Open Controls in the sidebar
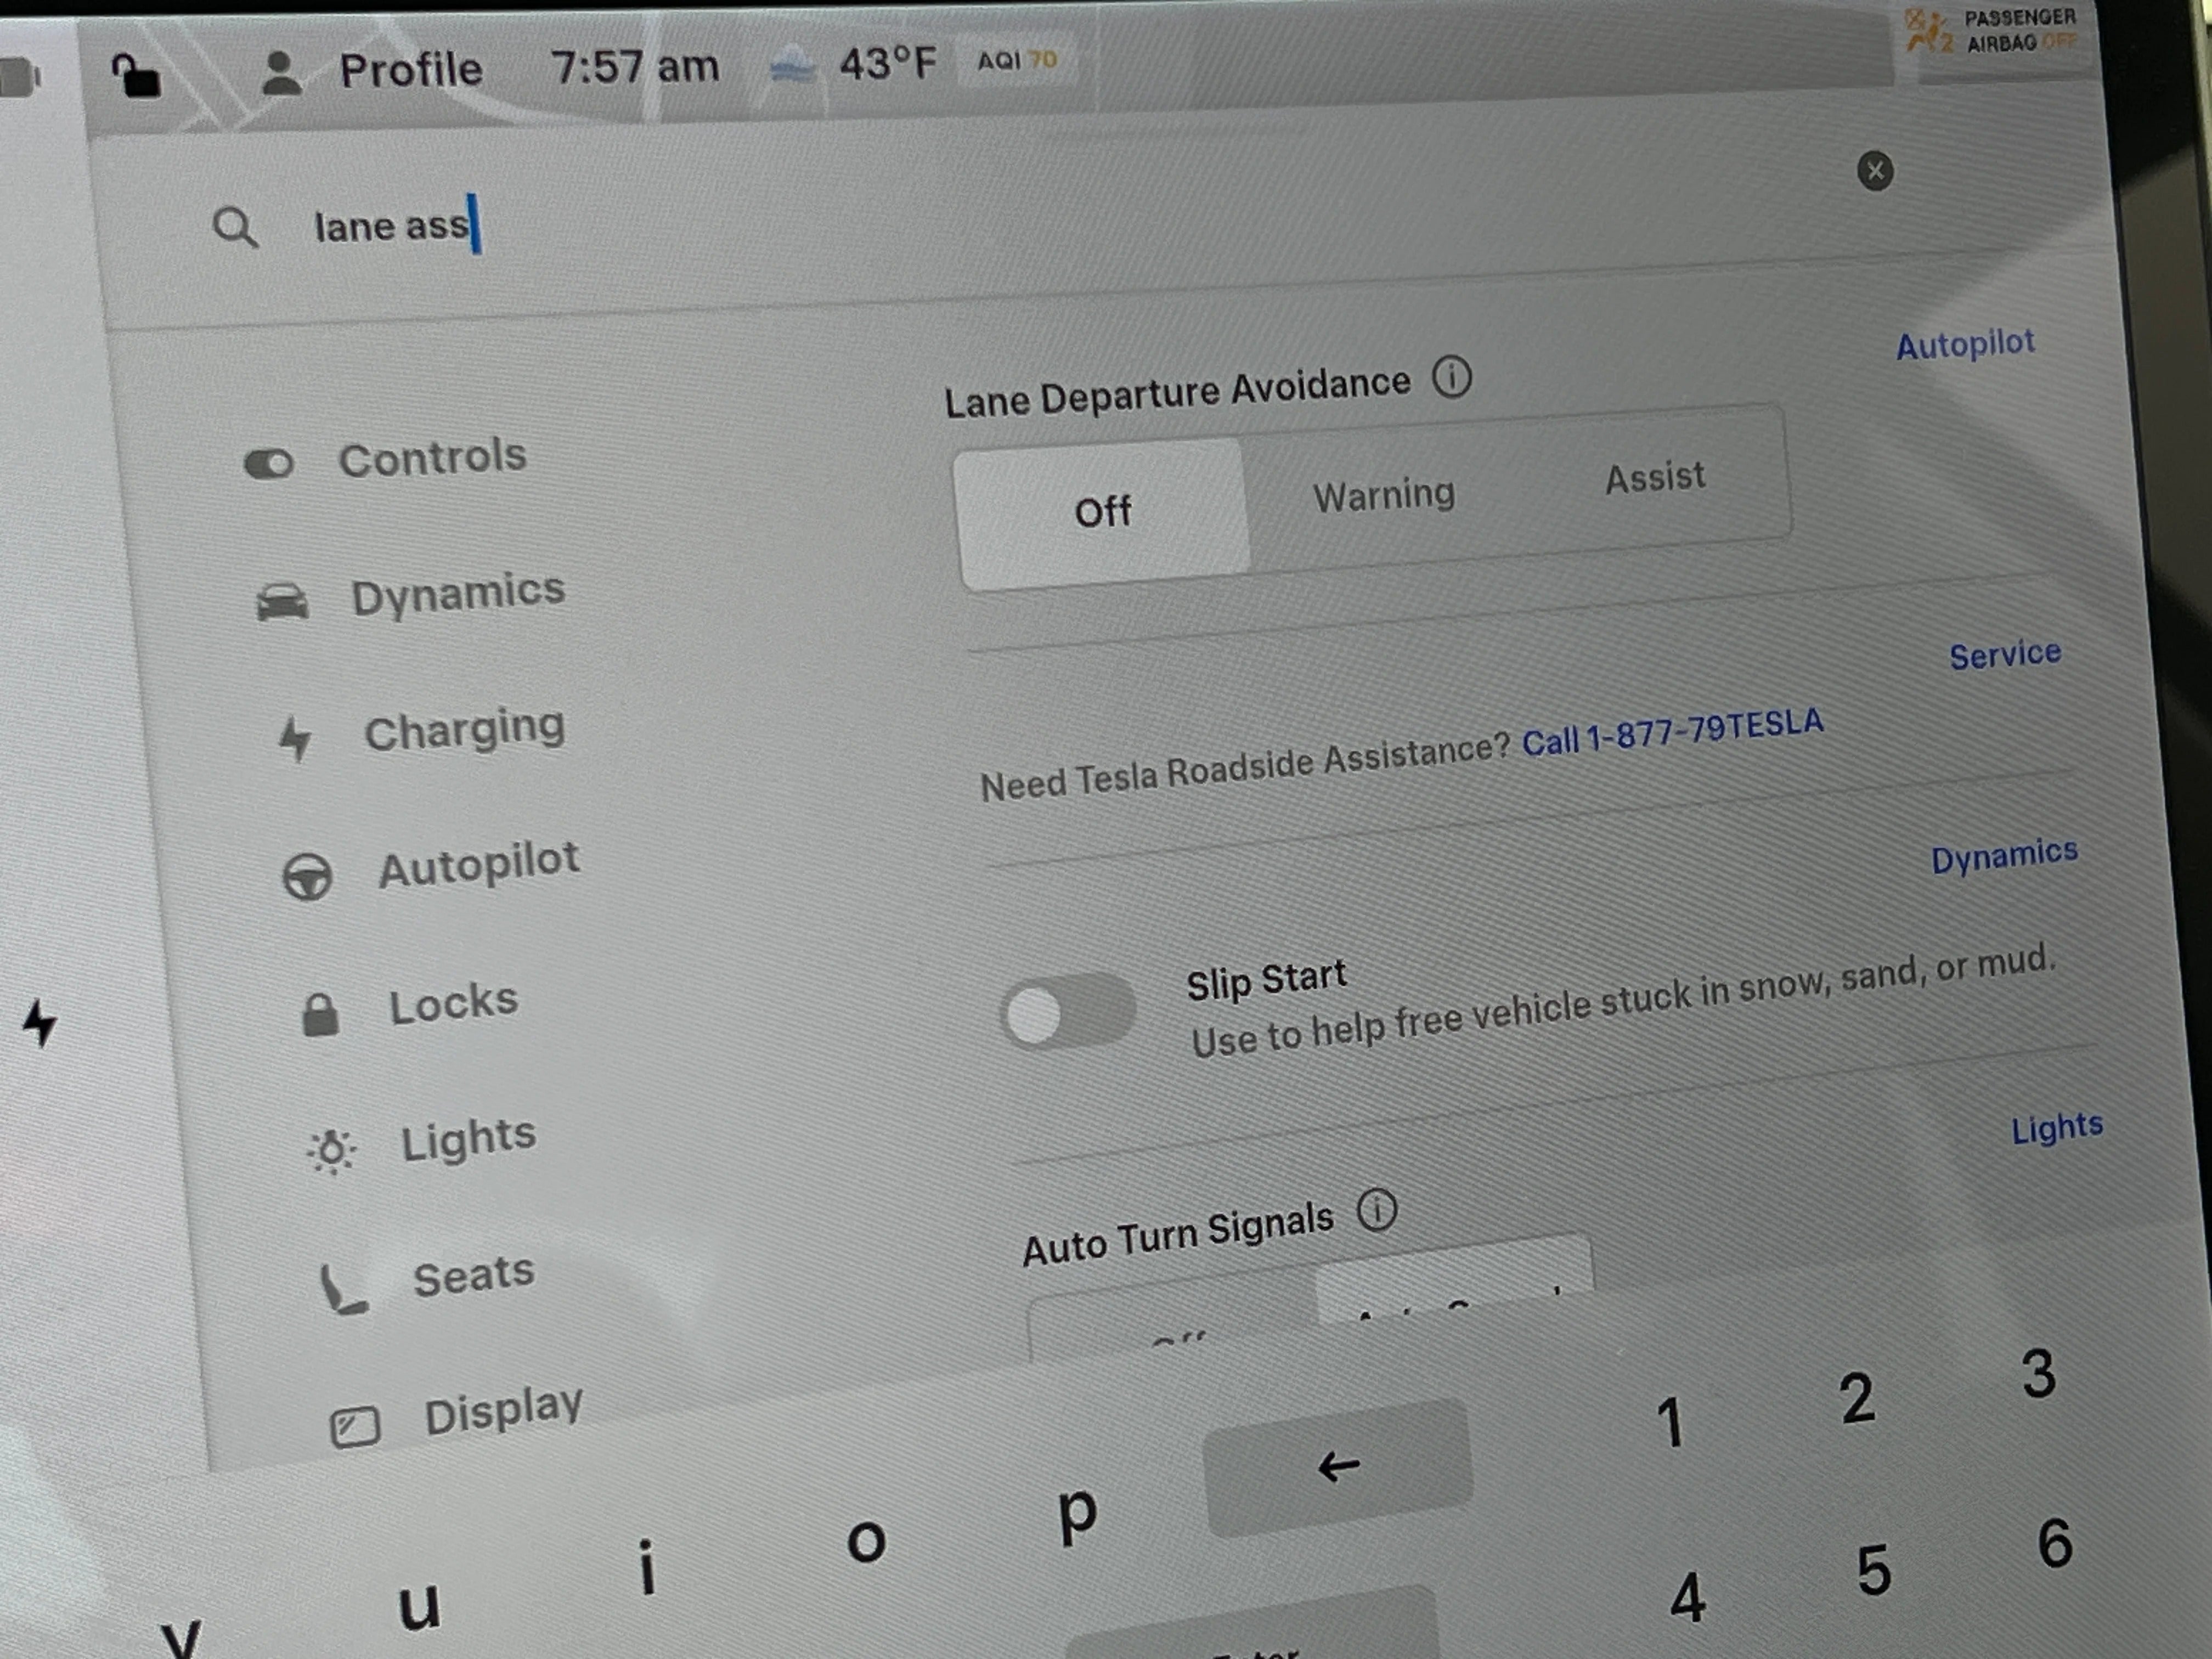2212x1659 pixels. (431, 458)
